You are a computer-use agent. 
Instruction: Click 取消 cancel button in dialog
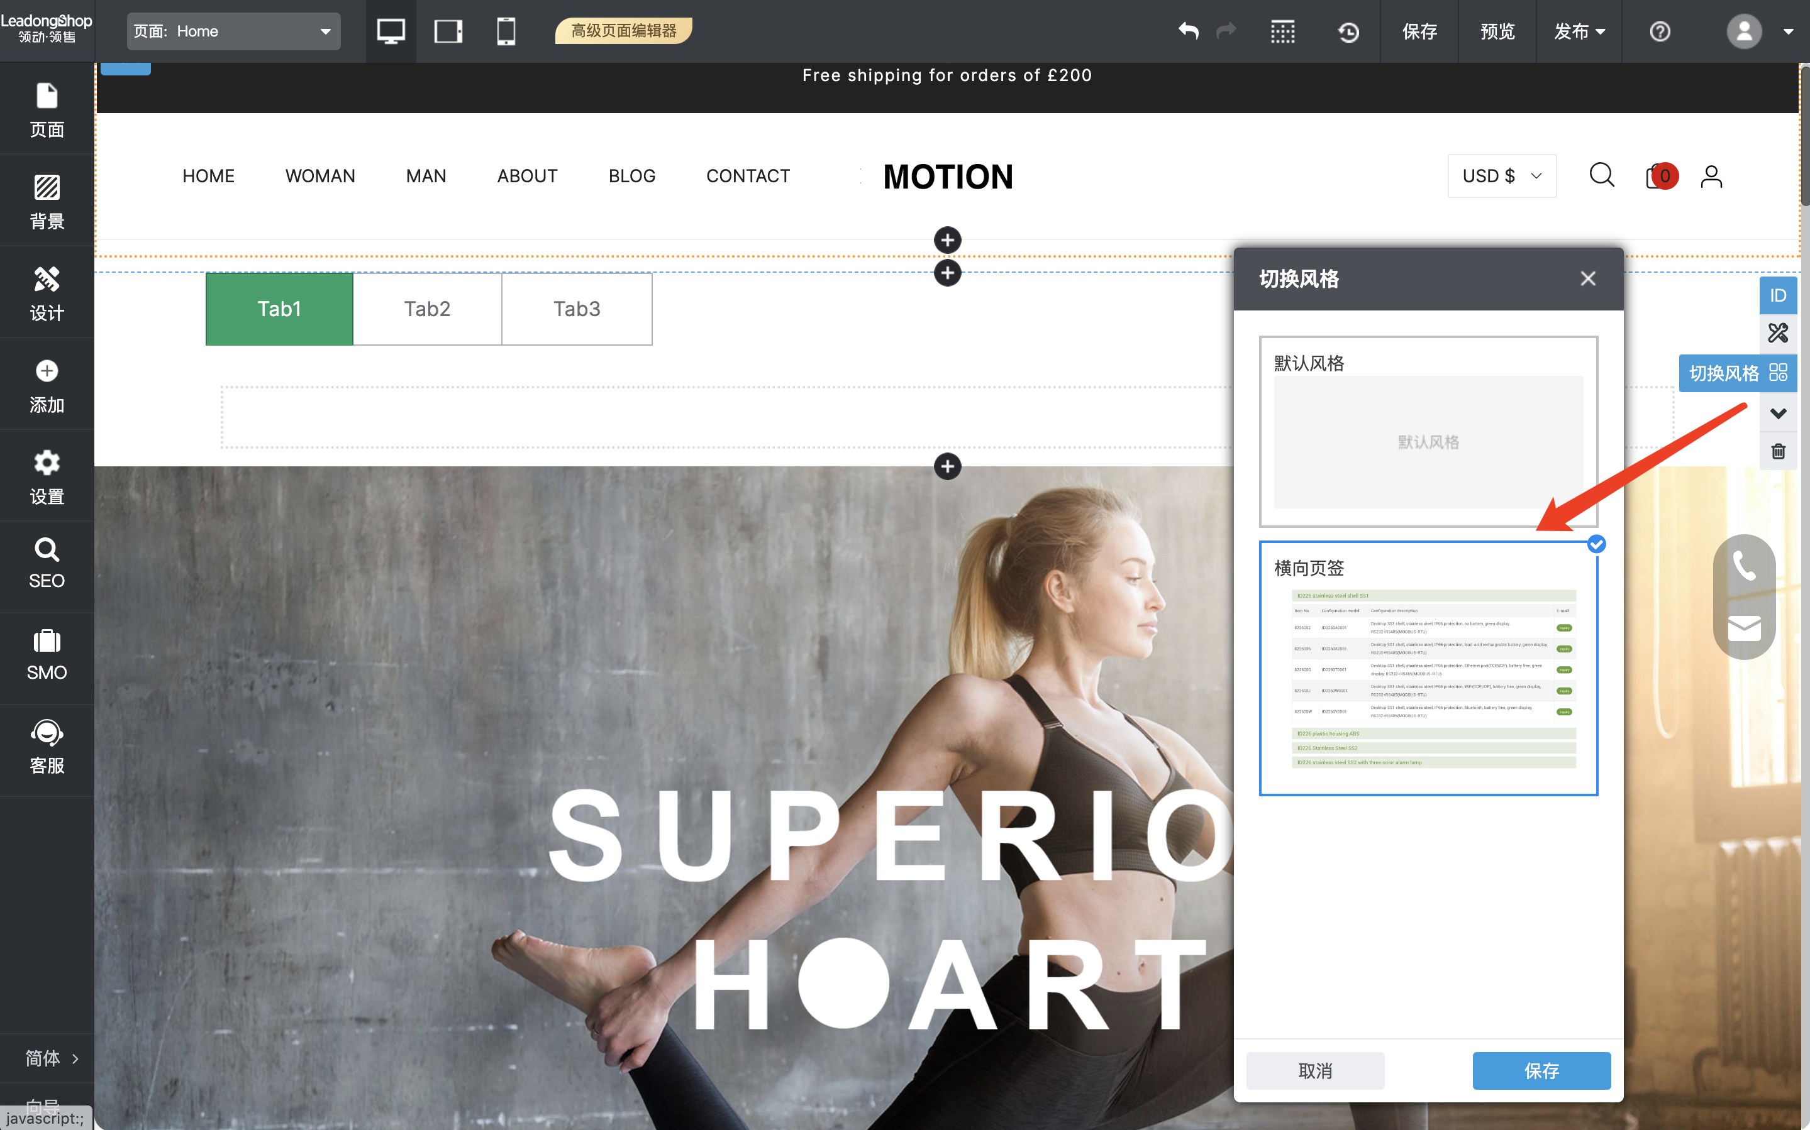1315,1070
